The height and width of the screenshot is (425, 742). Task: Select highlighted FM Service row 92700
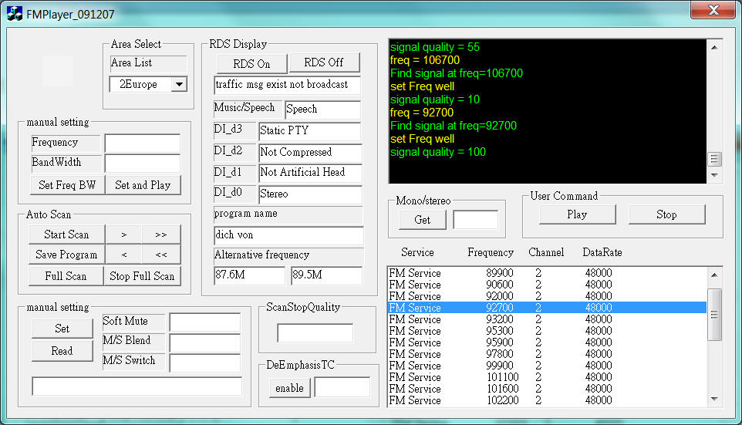547,308
